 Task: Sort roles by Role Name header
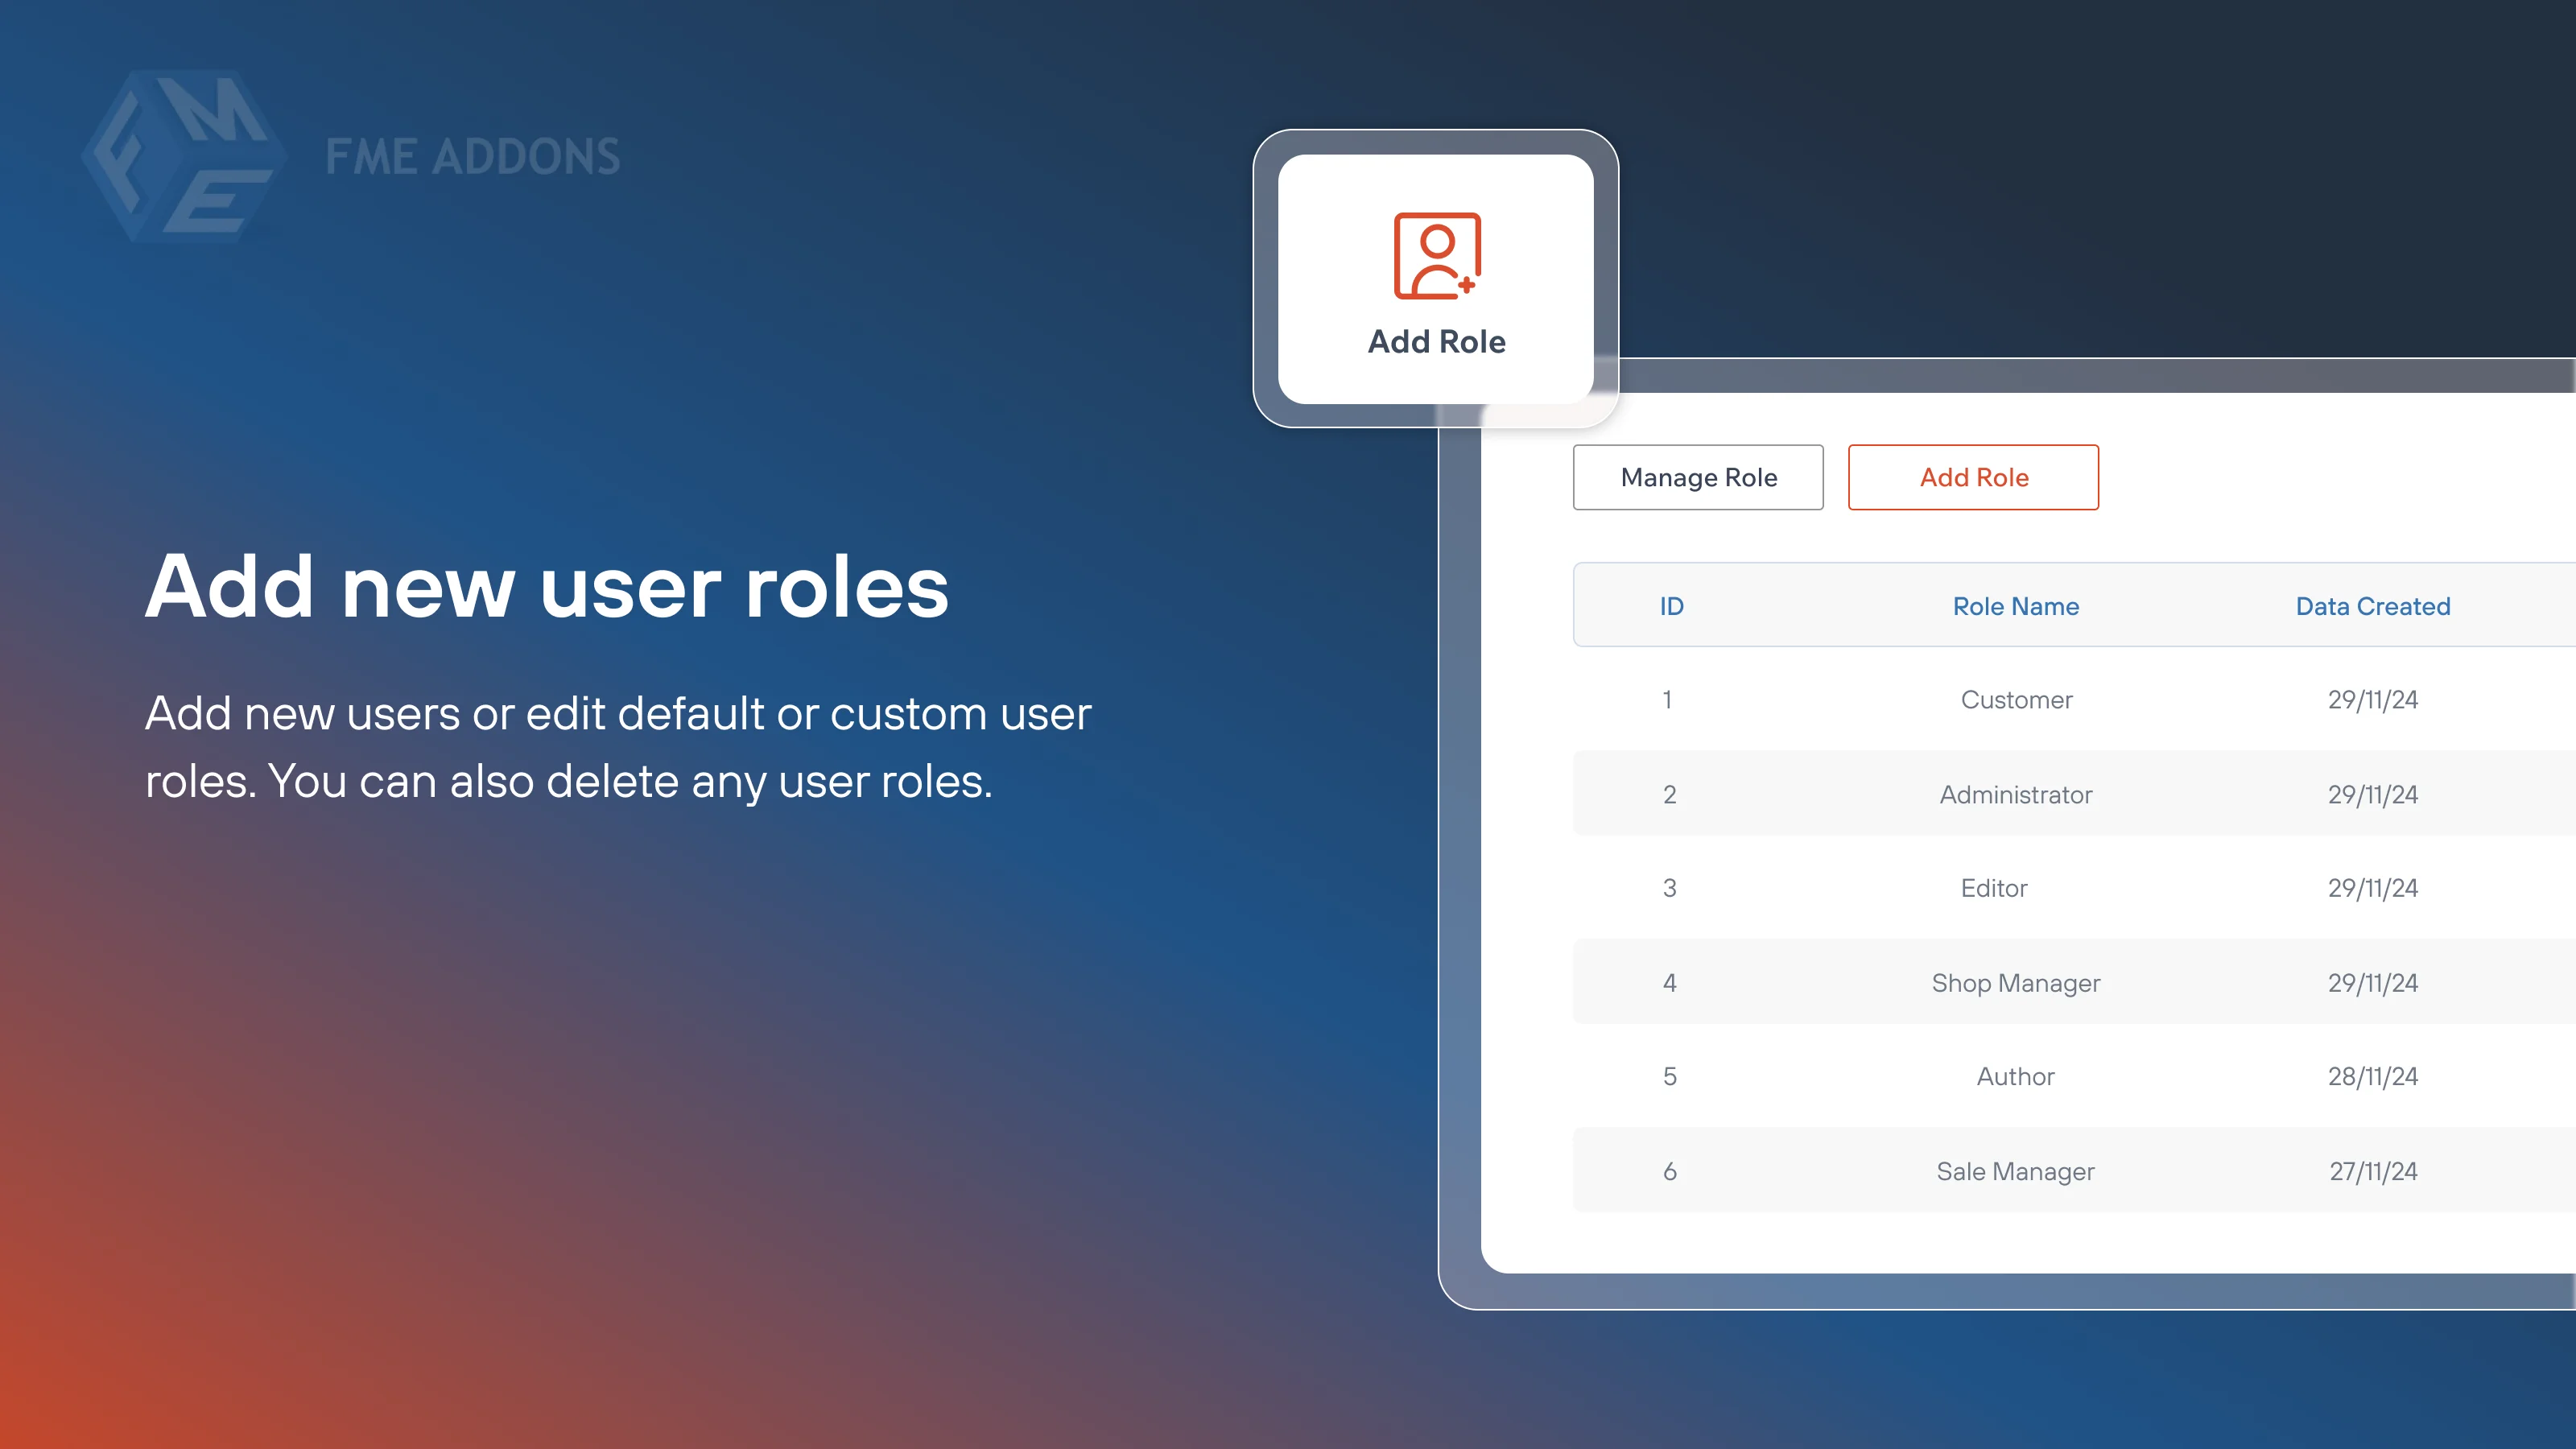point(2015,605)
